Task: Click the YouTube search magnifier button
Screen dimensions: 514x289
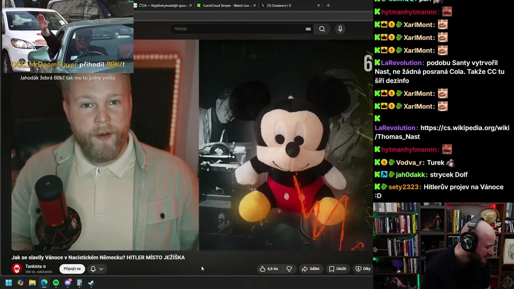Action: coord(322,29)
